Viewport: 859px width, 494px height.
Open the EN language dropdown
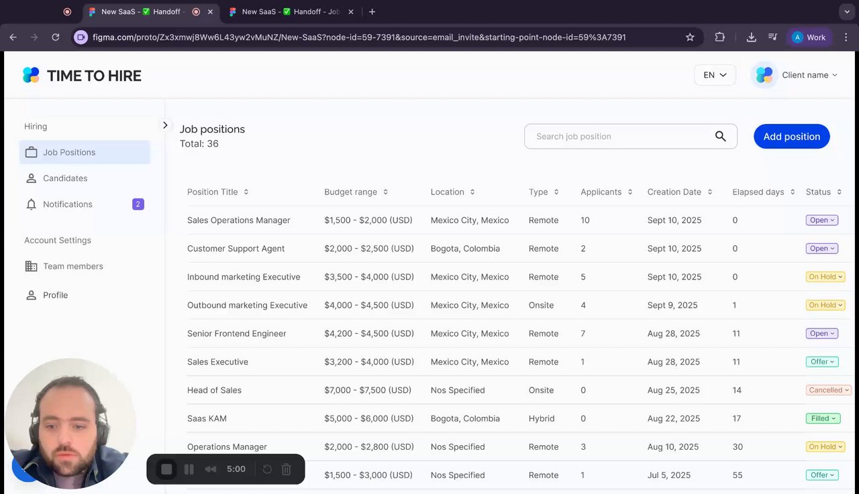coord(715,75)
